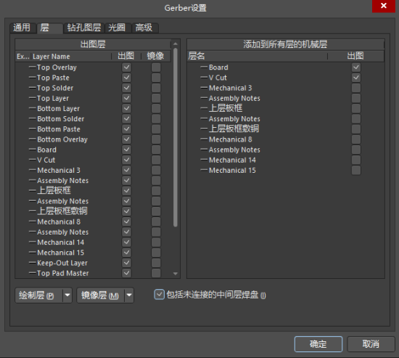Select Keep-Out Layer row

pyautogui.click(x=93, y=263)
